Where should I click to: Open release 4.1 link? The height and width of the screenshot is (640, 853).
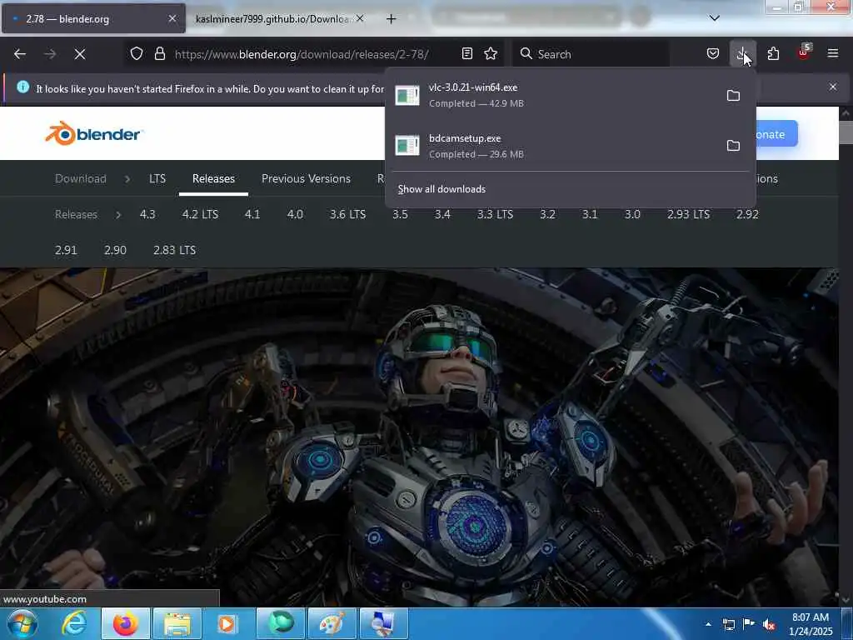click(252, 214)
